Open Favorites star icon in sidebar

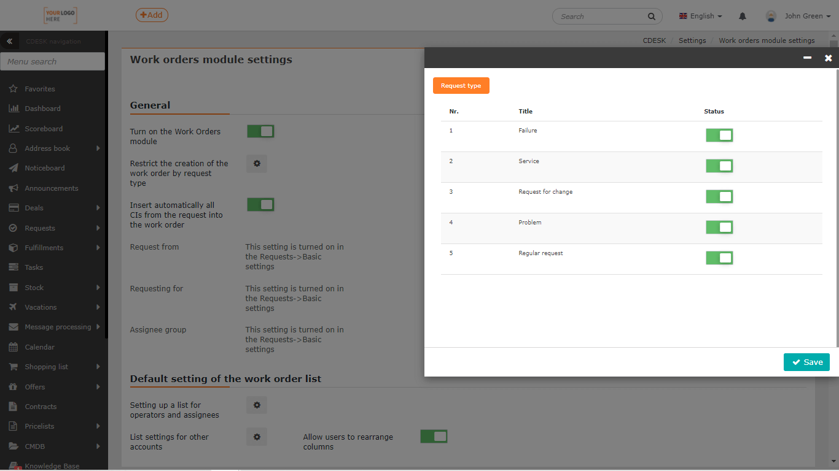point(13,89)
